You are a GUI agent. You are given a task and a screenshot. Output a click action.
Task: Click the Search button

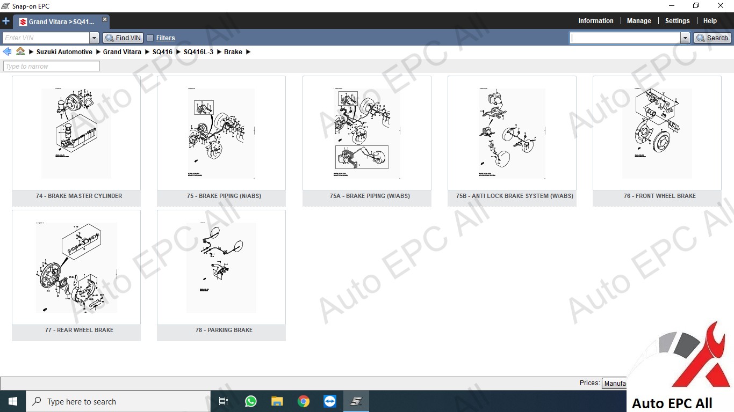tap(712, 38)
